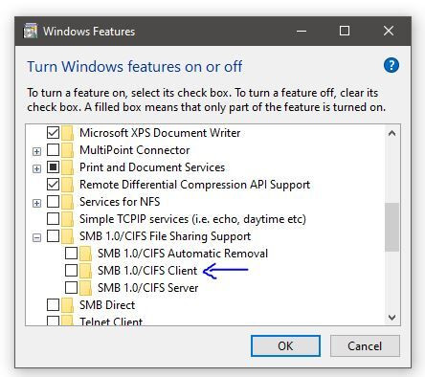Viewport: 425px width, 377px height.
Task: Select the 'Simple TCPIP services' label
Action: click(192, 219)
